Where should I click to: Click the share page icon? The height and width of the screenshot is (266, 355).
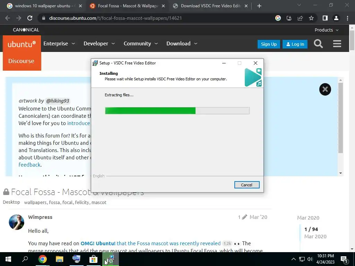pos(300,18)
